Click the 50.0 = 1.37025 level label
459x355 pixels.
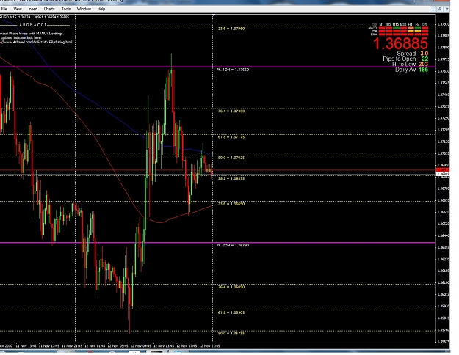[231, 158]
